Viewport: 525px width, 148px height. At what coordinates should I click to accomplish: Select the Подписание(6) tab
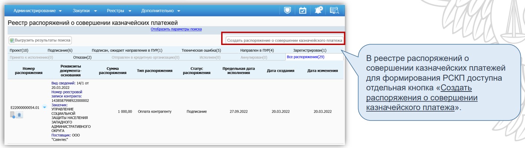[x=60, y=50]
